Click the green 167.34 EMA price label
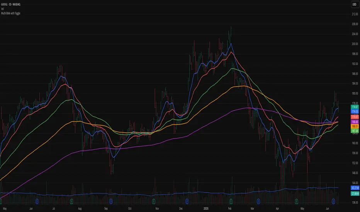360x212 pixels. click(x=355, y=131)
